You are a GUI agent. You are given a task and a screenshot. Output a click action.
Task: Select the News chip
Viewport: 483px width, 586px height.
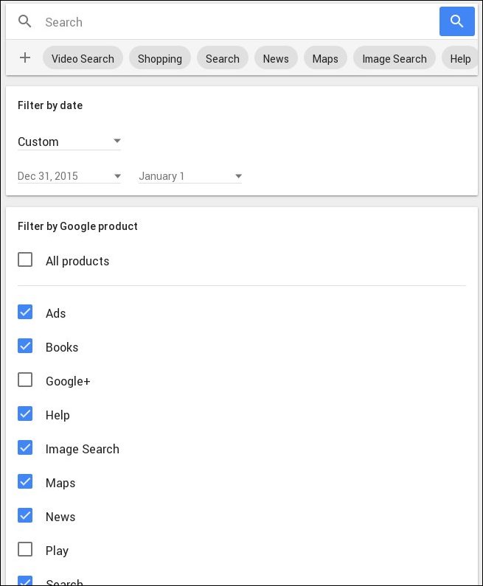coord(276,59)
